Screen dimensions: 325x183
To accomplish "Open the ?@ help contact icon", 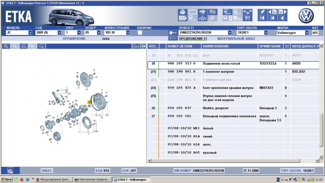I will (213, 12).
